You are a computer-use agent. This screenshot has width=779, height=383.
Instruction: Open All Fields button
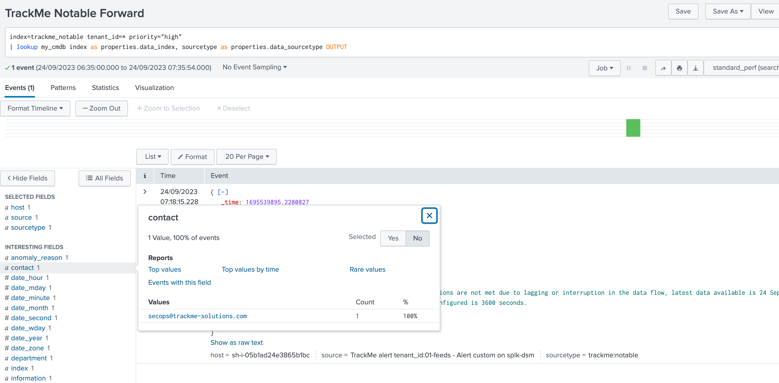tap(104, 178)
